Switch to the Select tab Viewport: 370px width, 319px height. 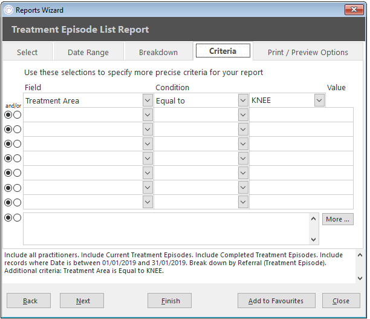point(27,52)
